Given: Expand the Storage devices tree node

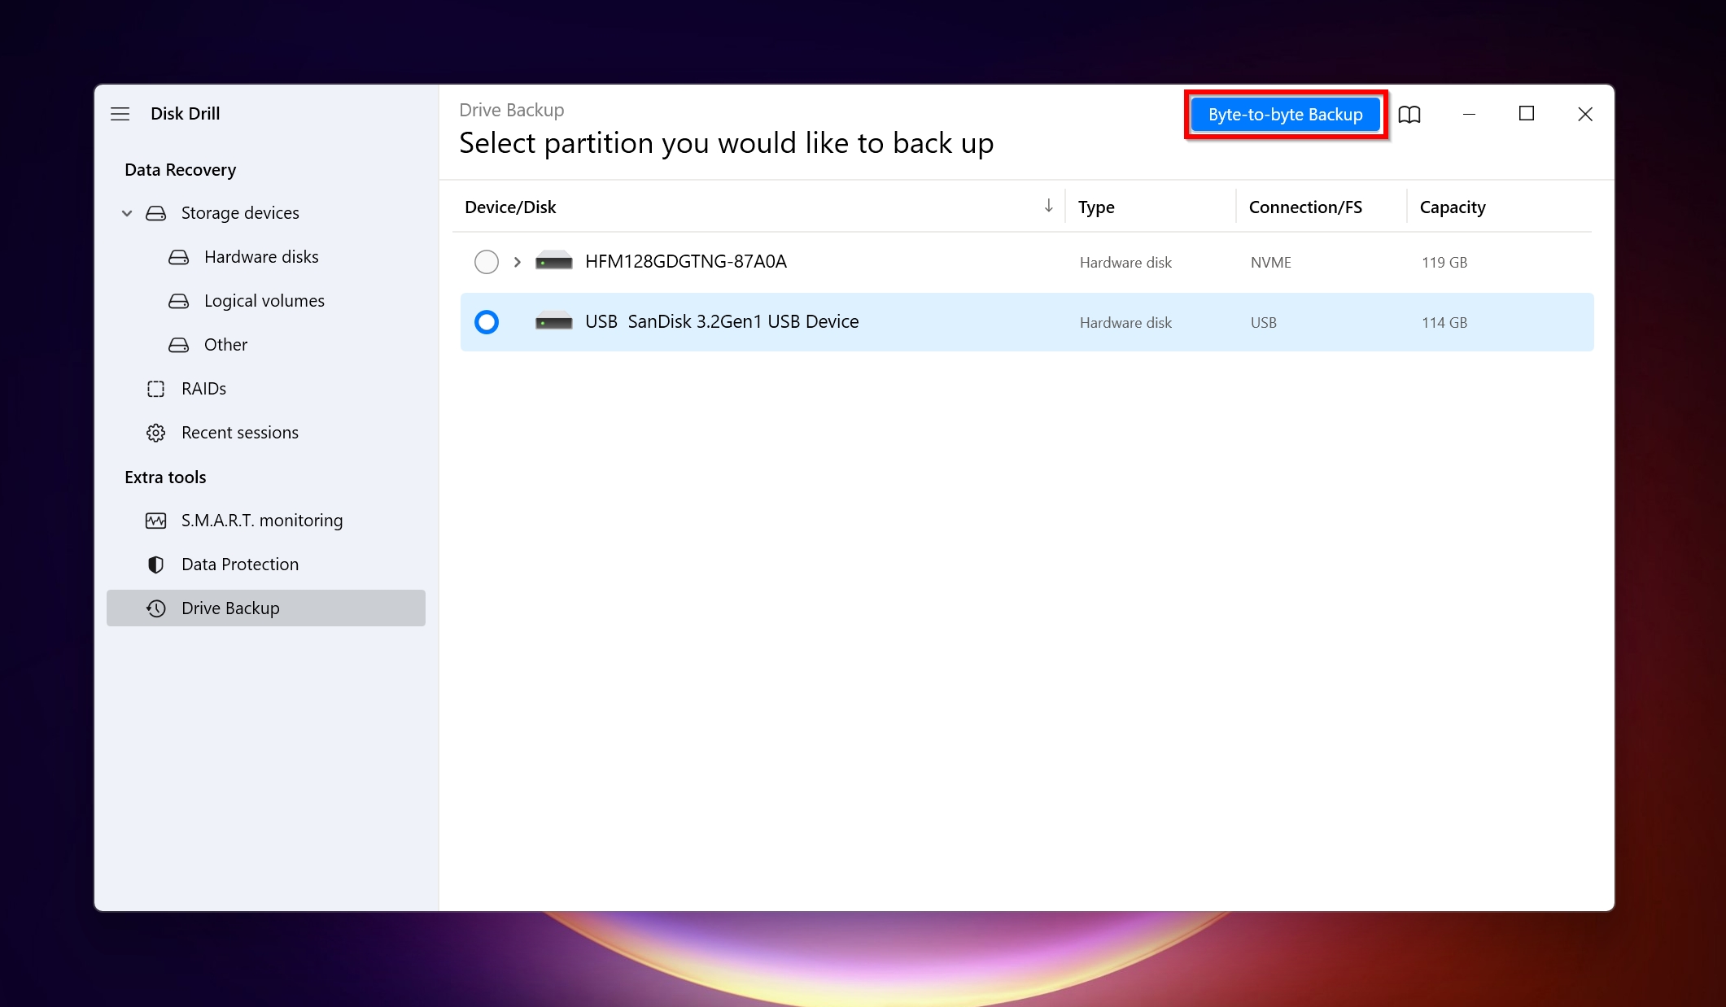Looking at the screenshot, I should click(x=129, y=212).
